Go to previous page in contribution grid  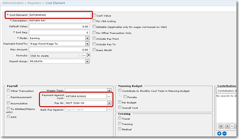coord(227,126)
